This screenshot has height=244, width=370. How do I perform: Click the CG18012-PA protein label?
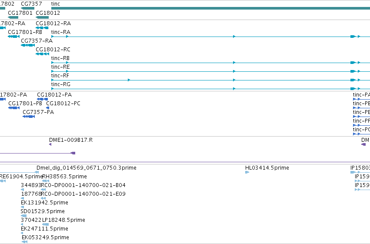pyautogui.click(x=54, y=95)
